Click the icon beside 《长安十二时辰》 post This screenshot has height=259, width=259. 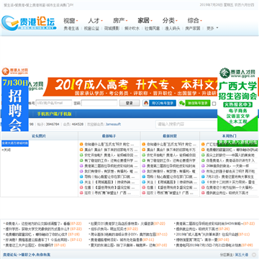tap(203, 182)
